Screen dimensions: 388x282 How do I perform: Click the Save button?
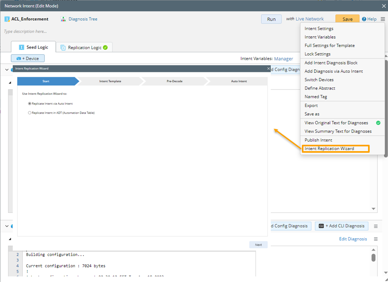tap(347, 19)
